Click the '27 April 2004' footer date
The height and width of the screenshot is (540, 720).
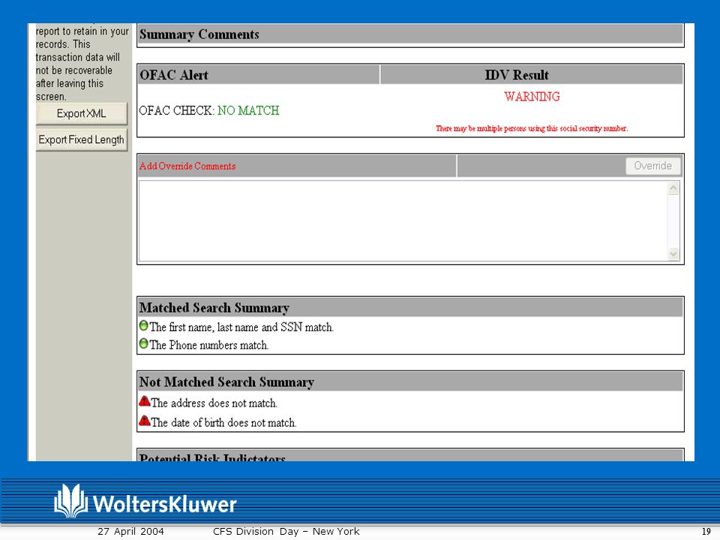(130, 531)
